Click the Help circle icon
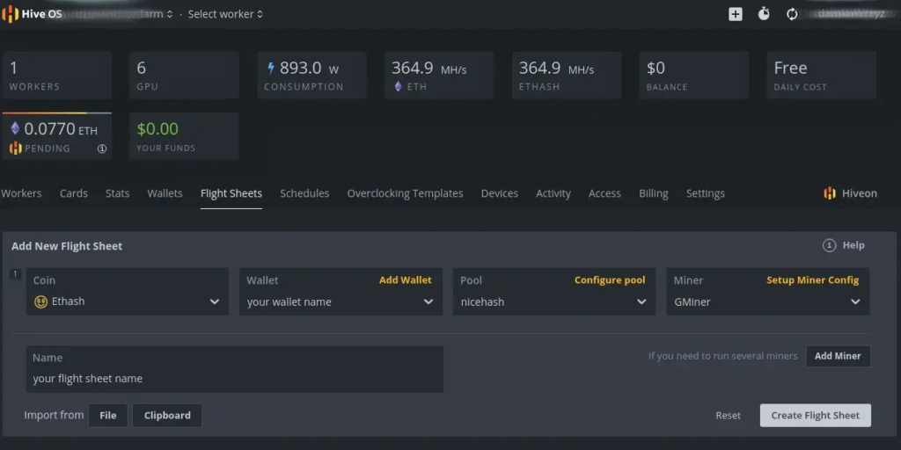 829,246
